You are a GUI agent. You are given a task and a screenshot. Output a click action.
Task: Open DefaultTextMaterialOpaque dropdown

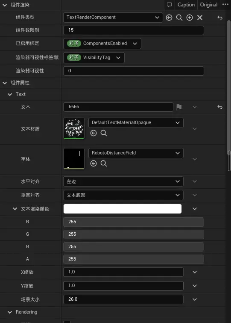[x=136, y=123]
